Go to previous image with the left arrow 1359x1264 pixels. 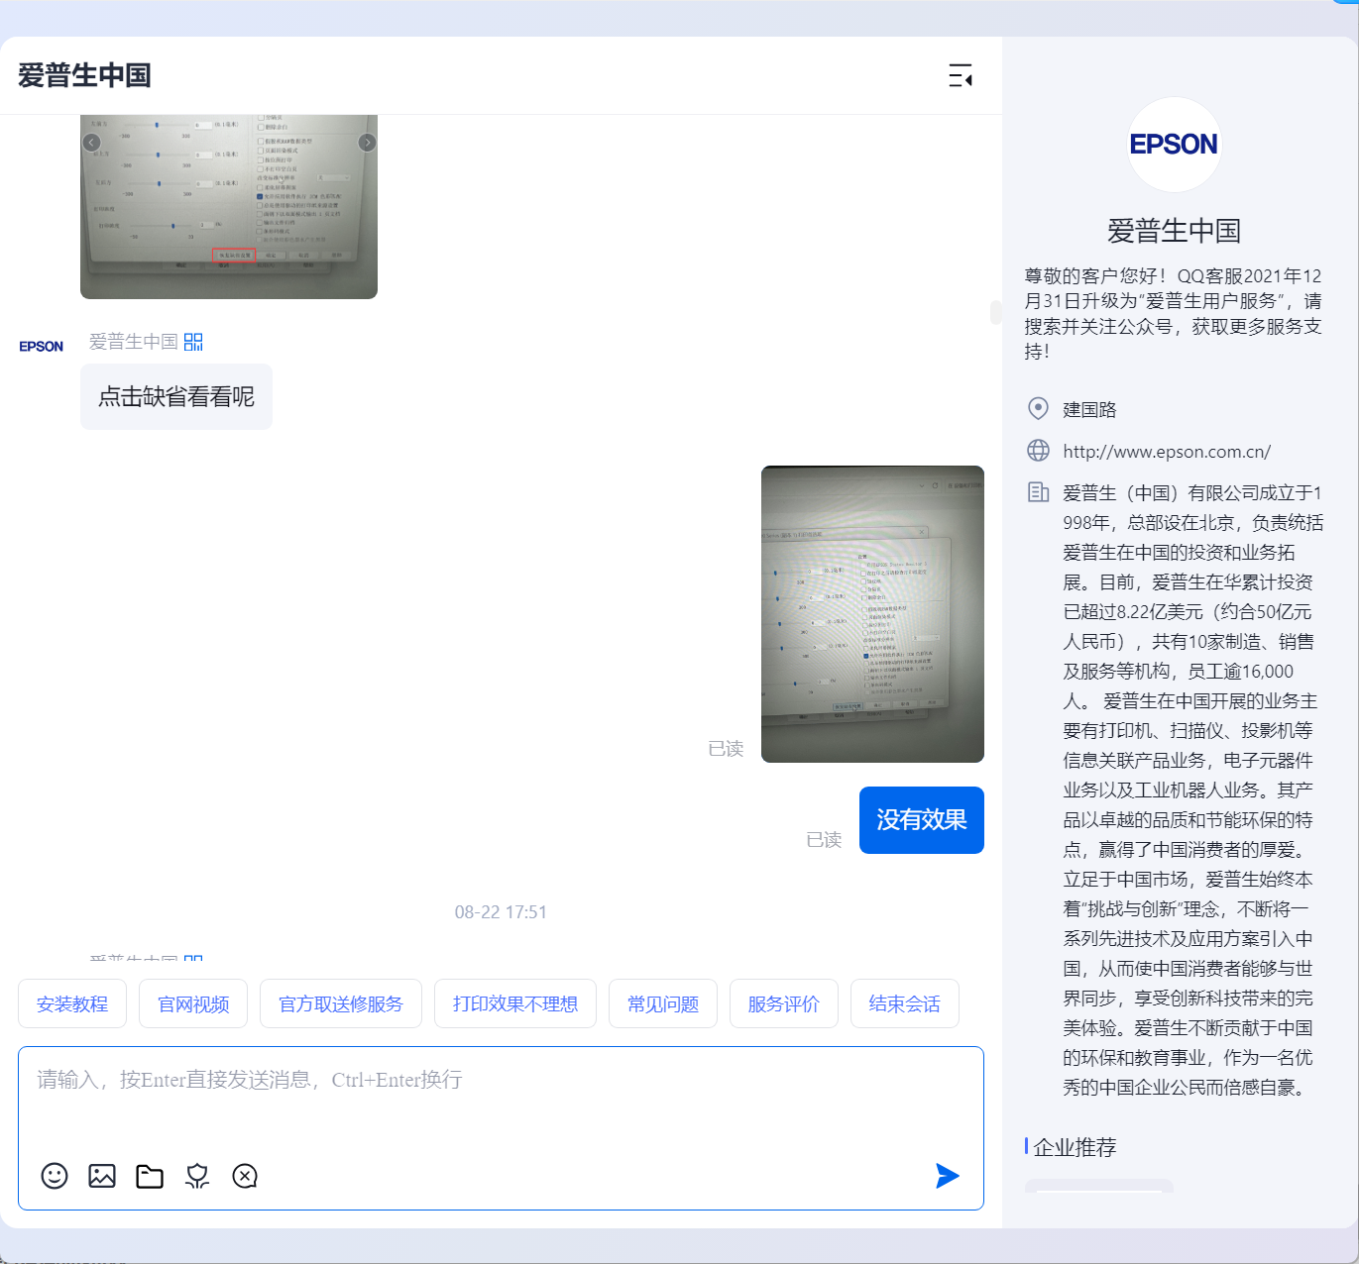coord(91,143)
